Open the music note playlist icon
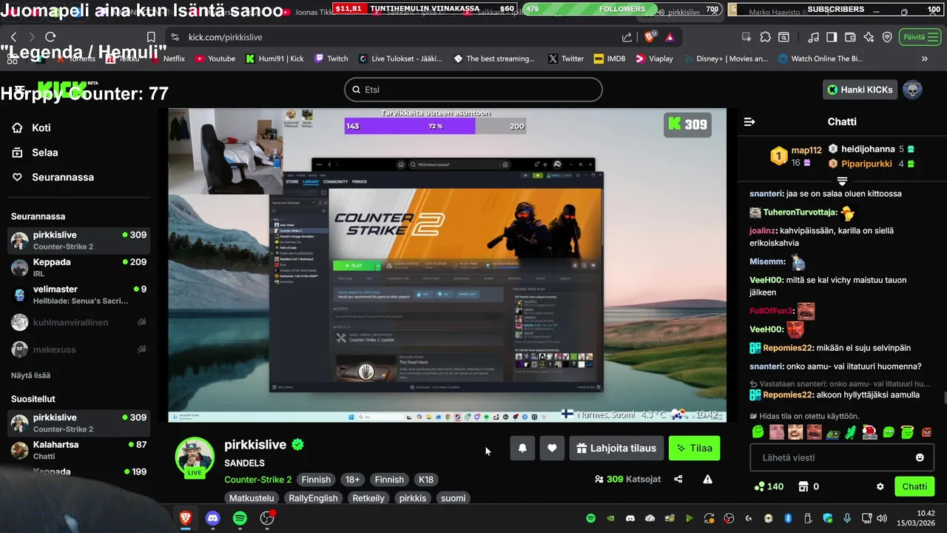The image size is (947, 533). point(813,37)
